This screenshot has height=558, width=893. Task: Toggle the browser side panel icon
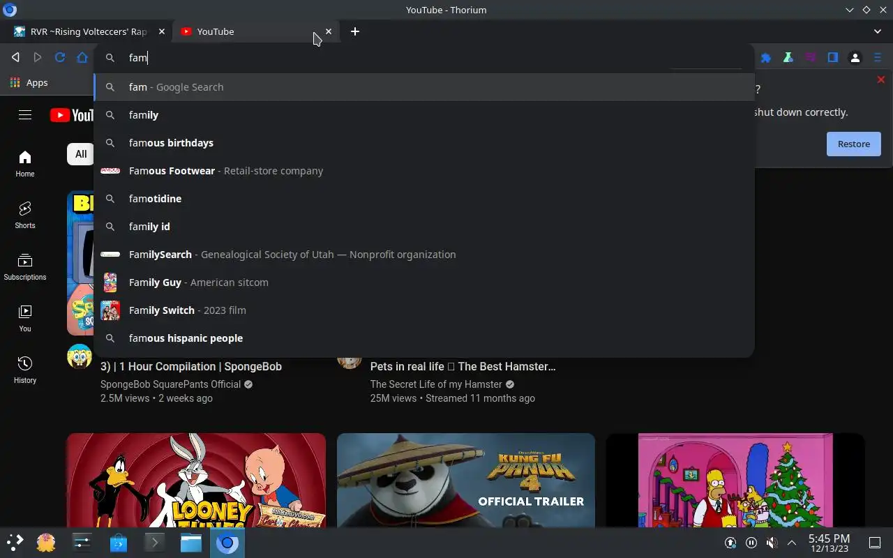coord(833,58)
